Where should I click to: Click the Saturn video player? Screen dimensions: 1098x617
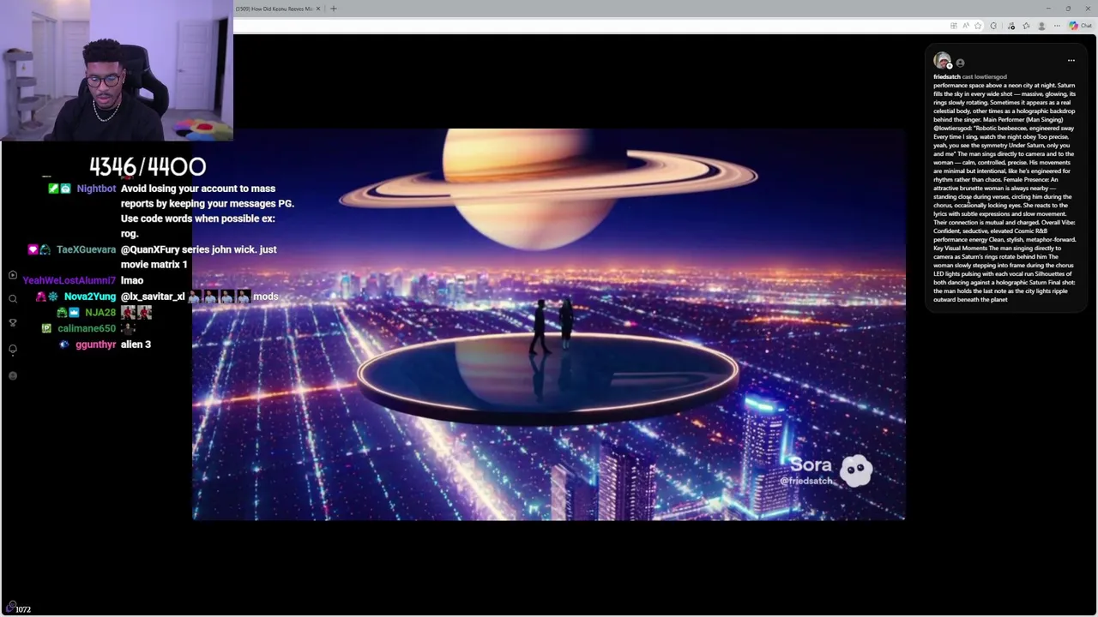pyautogui.click(x=549, y=324)
